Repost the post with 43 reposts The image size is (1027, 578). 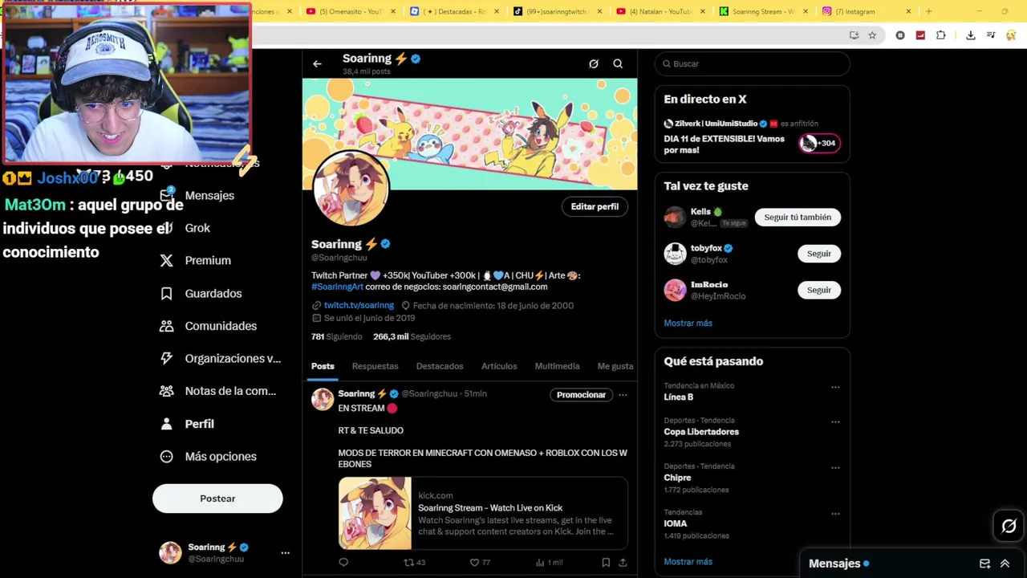click(414, 562)
